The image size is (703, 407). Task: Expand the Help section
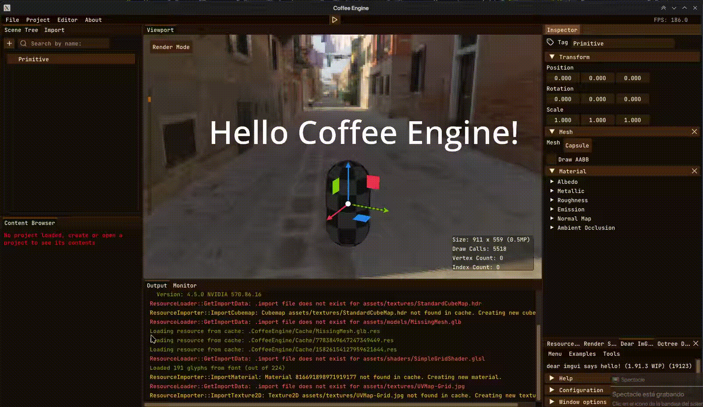coord(552,378)
